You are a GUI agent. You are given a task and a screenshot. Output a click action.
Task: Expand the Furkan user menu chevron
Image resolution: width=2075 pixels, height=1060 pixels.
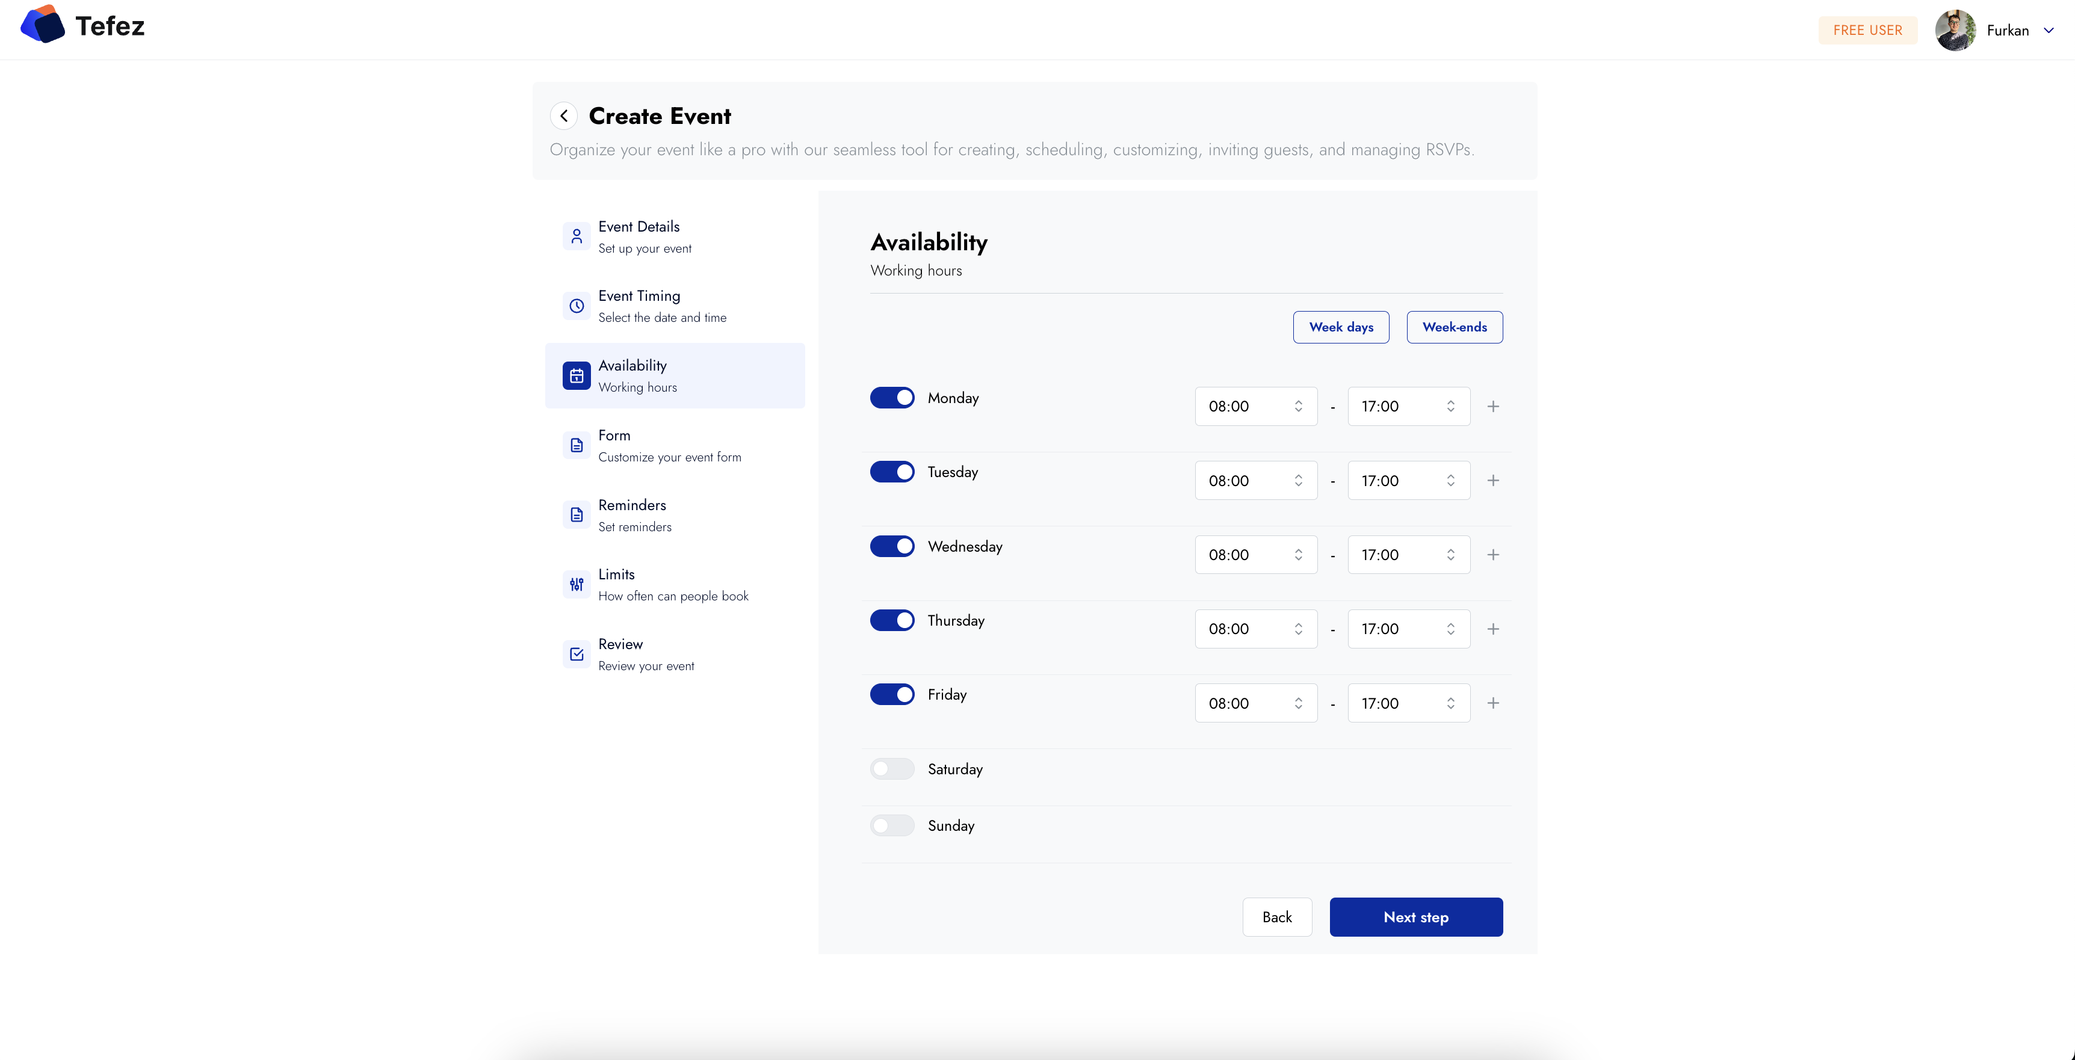point(2049,31)
